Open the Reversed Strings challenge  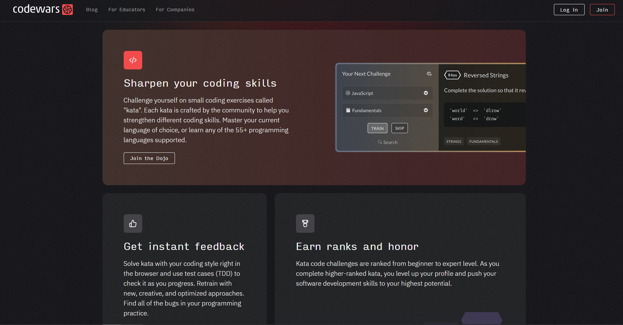pyautogui.click(x=485, y=75)
